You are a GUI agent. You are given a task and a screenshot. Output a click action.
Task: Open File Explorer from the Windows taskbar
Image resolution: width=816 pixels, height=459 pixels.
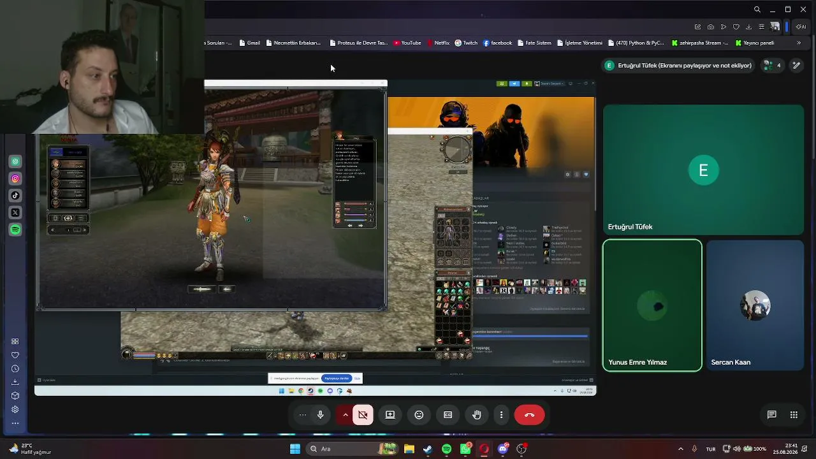pos(409,449)
